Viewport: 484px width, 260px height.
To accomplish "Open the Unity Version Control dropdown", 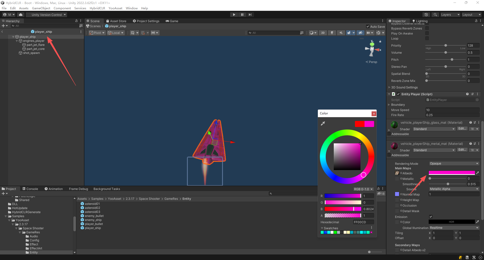I will click(x=47, y=15).
